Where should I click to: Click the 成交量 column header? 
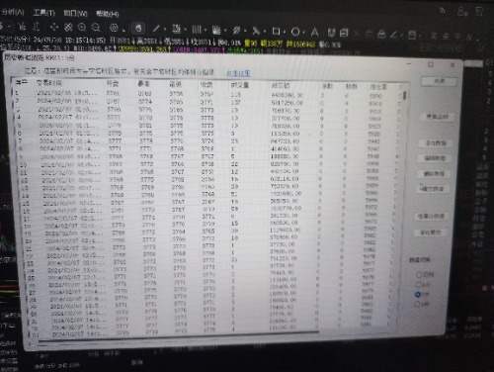coord(240,85)
